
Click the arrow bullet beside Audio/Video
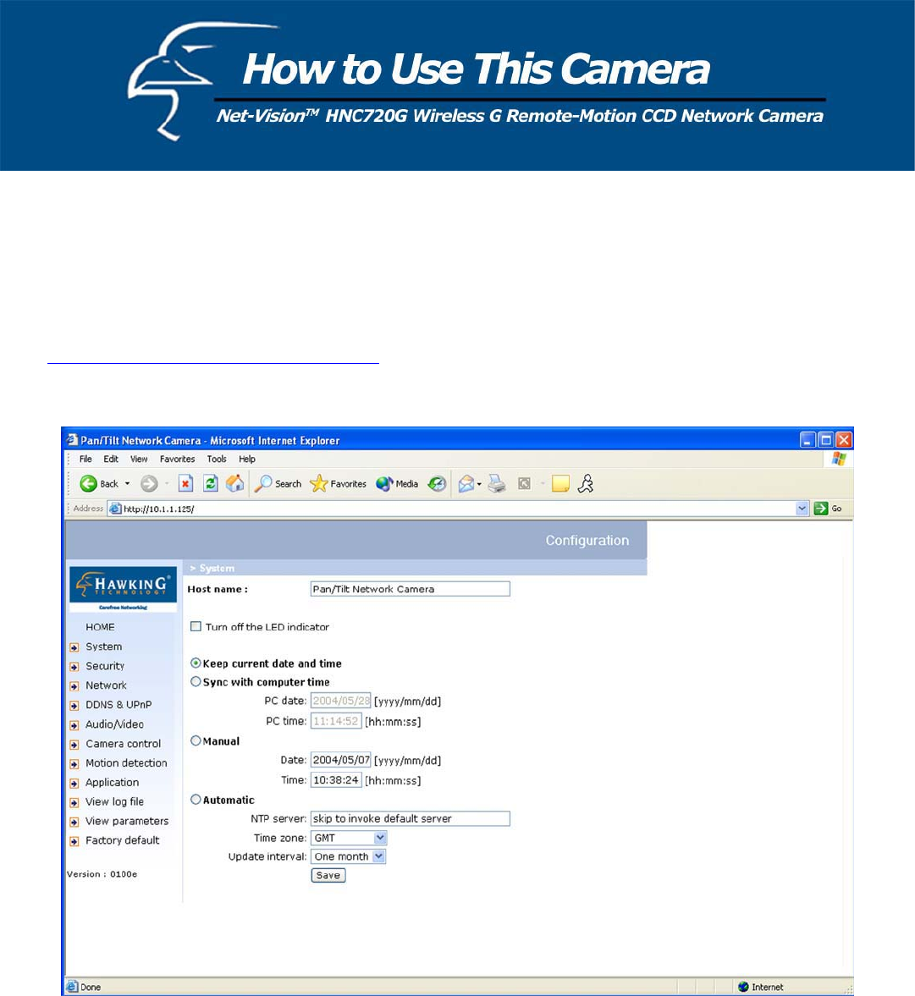74,724
